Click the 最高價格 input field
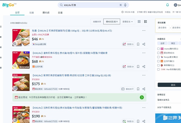Screen dimensions: 181x123 (176, 28)
